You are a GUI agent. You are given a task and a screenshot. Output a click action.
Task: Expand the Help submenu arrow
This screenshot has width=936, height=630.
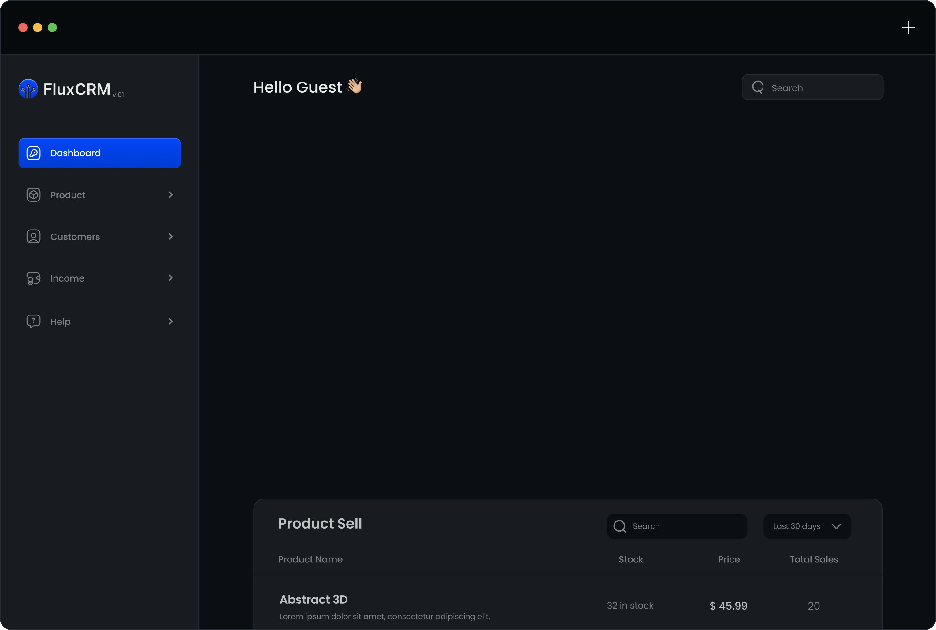170,322
